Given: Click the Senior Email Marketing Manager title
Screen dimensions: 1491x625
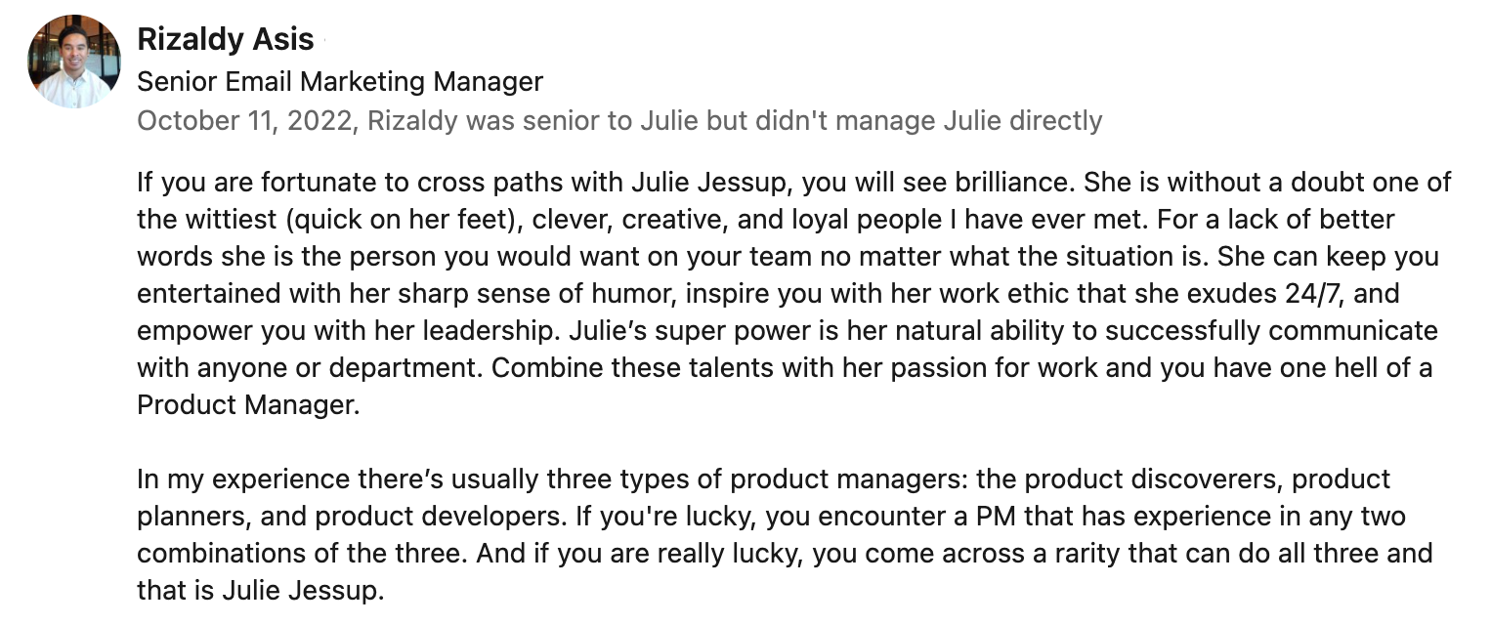Looking at the screenshot, I should (340, 81).
